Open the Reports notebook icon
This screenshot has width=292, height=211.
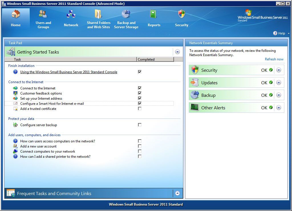[x=153, y=14]
